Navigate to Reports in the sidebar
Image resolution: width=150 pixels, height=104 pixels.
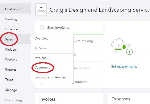pyautogui.click(x=11, y=70)
